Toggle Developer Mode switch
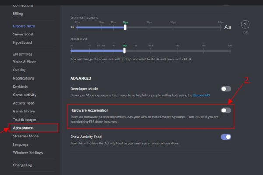The width and height of the screenshot is (263, 175). (226, 89)
